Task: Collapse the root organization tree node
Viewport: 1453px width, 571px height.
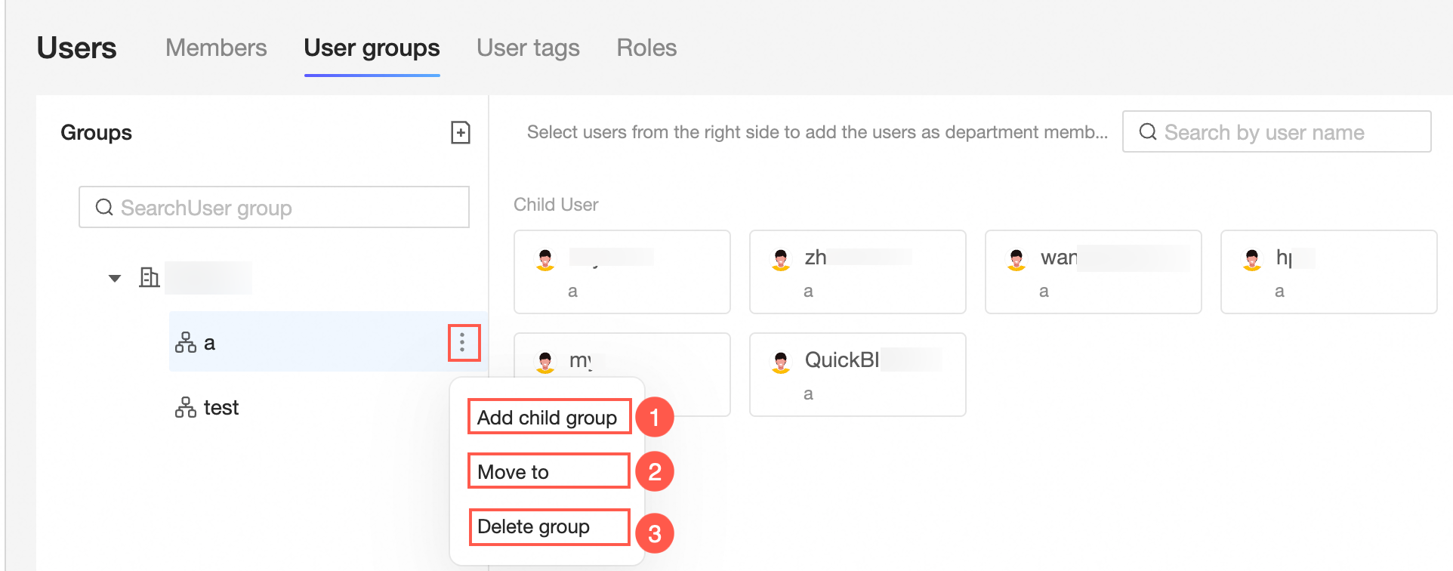Action: click(x=115, y=278)
